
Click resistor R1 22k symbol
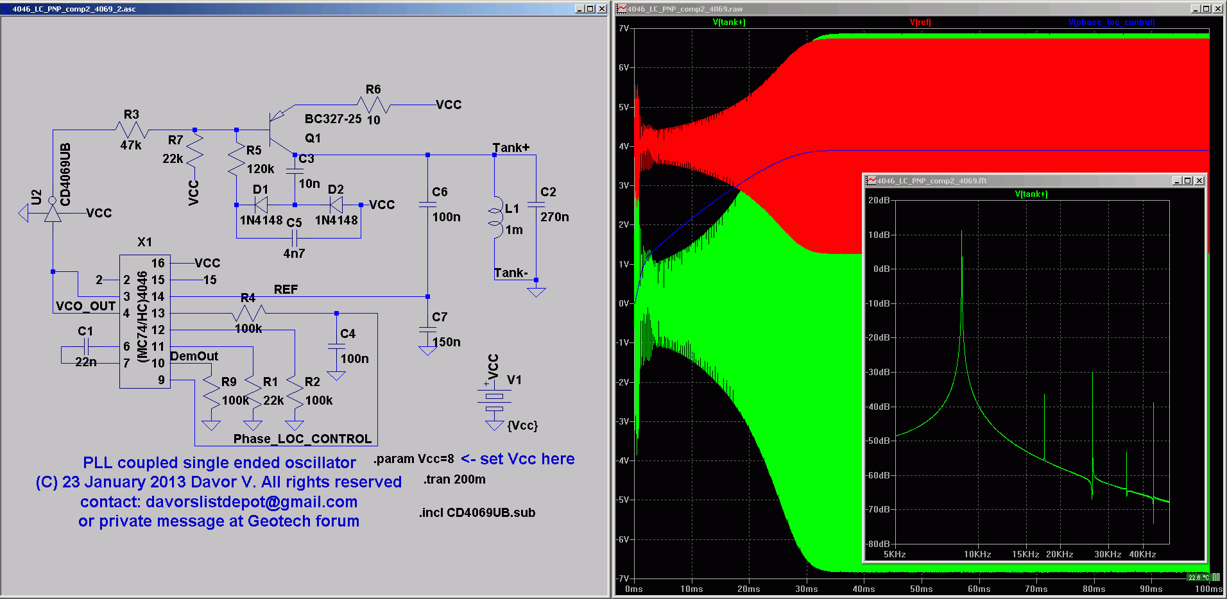(x=253, y=392)
